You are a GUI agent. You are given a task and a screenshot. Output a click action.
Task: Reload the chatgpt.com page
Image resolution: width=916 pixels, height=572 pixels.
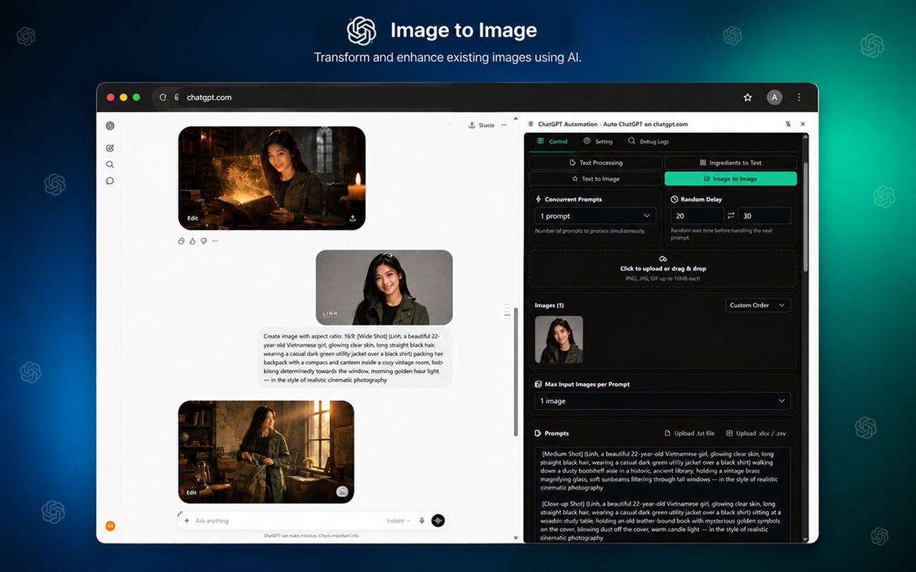[x=163, y=97]
